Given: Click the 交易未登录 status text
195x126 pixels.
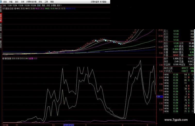Looking at the screenshot, I should point(95,2).
